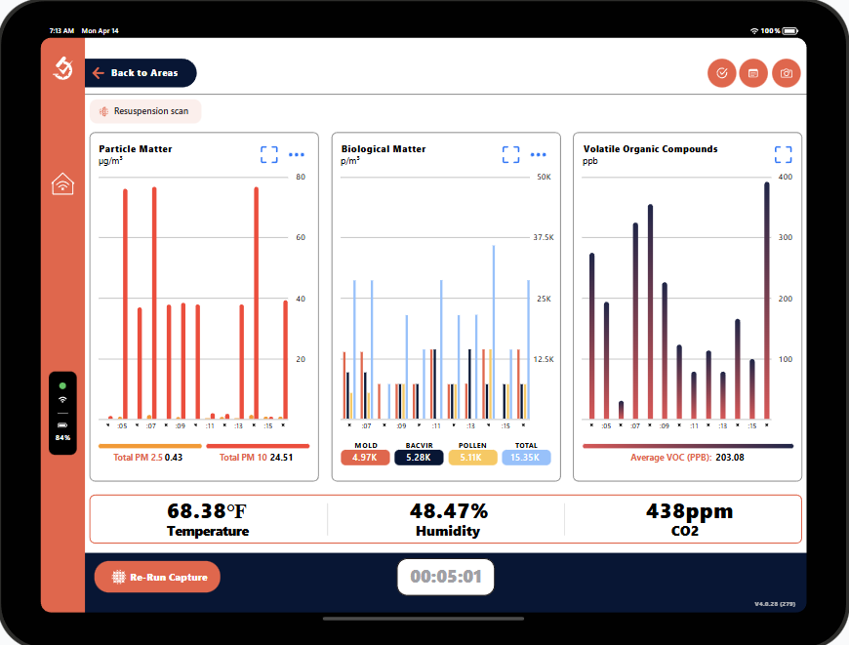This screenshot has height=645, width=849.
Task: Expand Biological Matter chart to fullscreen
Action: (x=510, y=154)
